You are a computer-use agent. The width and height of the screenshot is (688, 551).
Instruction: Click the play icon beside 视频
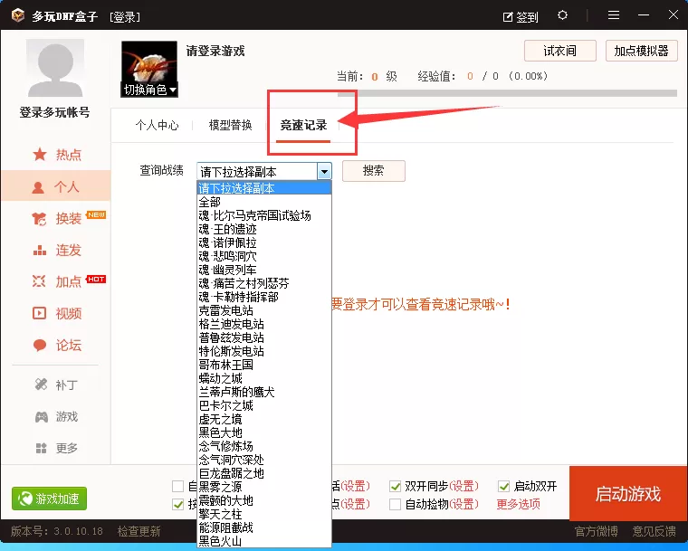39,313
